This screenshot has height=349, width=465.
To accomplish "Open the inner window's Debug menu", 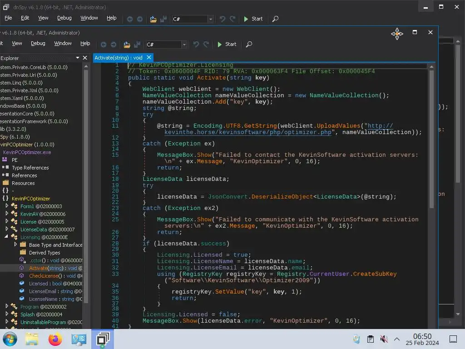I will [38, 43].
